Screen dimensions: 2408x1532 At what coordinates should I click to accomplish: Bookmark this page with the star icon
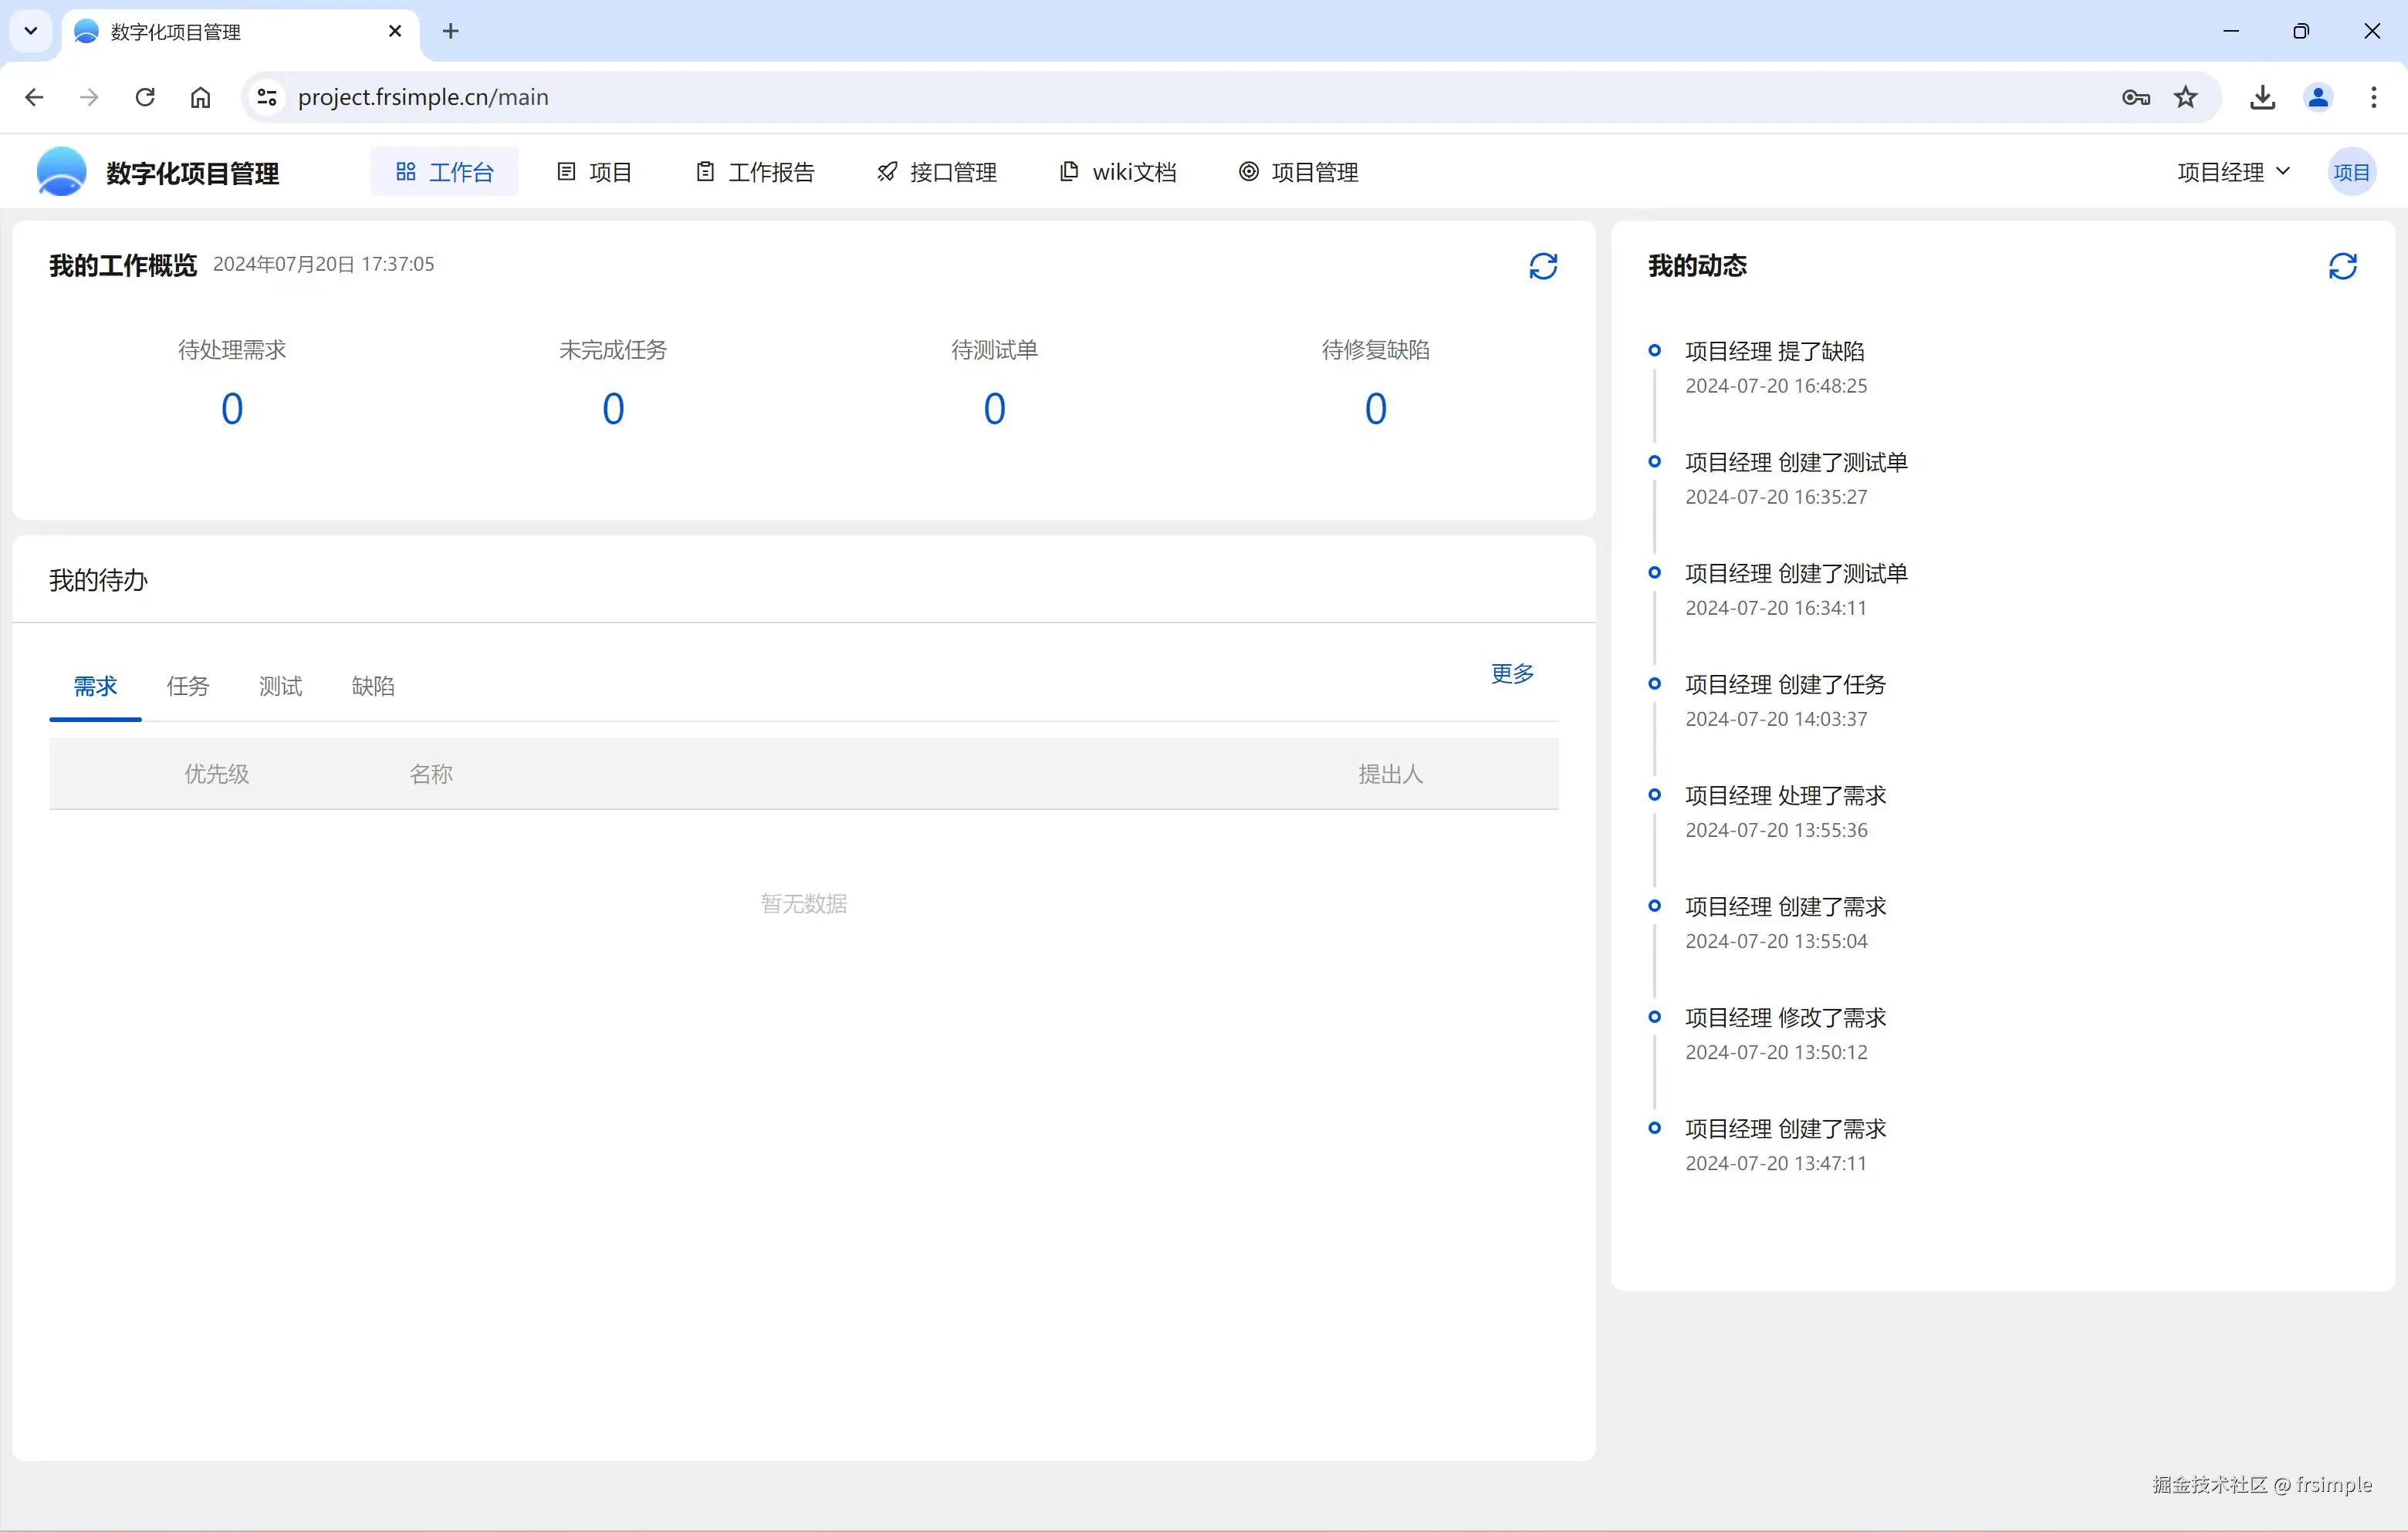coord(2186,97)
